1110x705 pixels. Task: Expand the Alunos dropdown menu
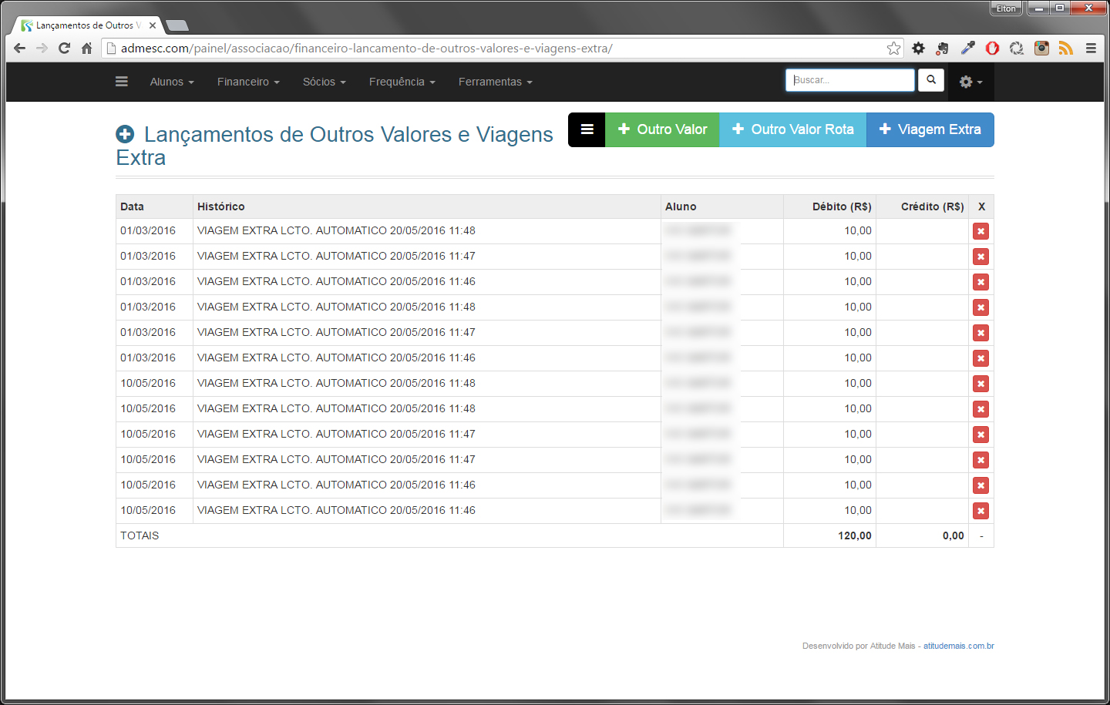171,82
